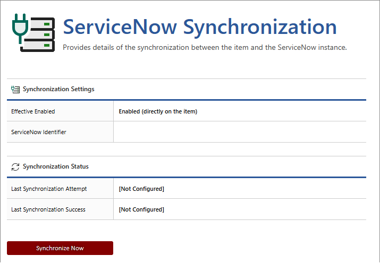380x264 pixels.
Task: Click the Synchronization Settings server icon
Action: click(x=15, y=89)
